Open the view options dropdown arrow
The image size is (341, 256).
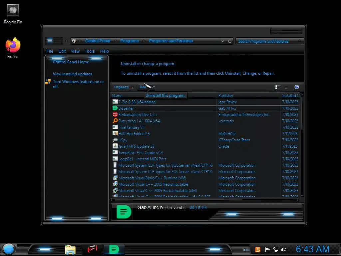click(286, 87)
